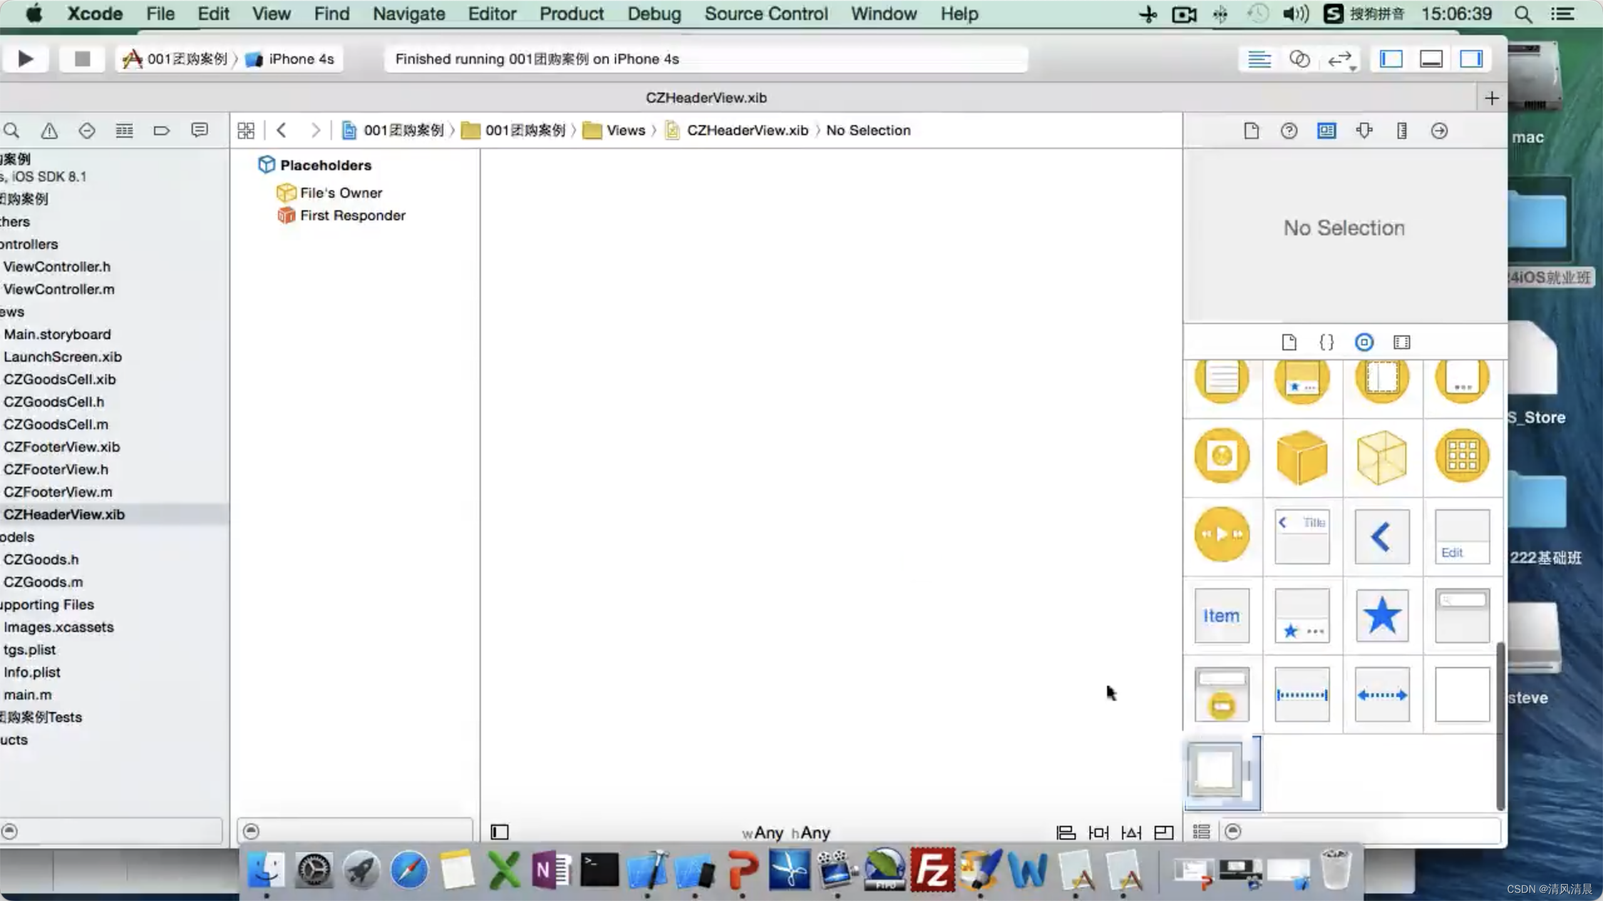Open the Align constraints menu

click(x=1066, y=833)
